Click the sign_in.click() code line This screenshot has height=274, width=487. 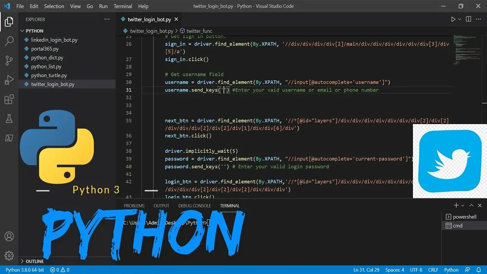tap(187, 59)
